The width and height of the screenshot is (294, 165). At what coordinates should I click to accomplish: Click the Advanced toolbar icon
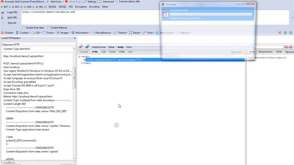click(100, 1)
